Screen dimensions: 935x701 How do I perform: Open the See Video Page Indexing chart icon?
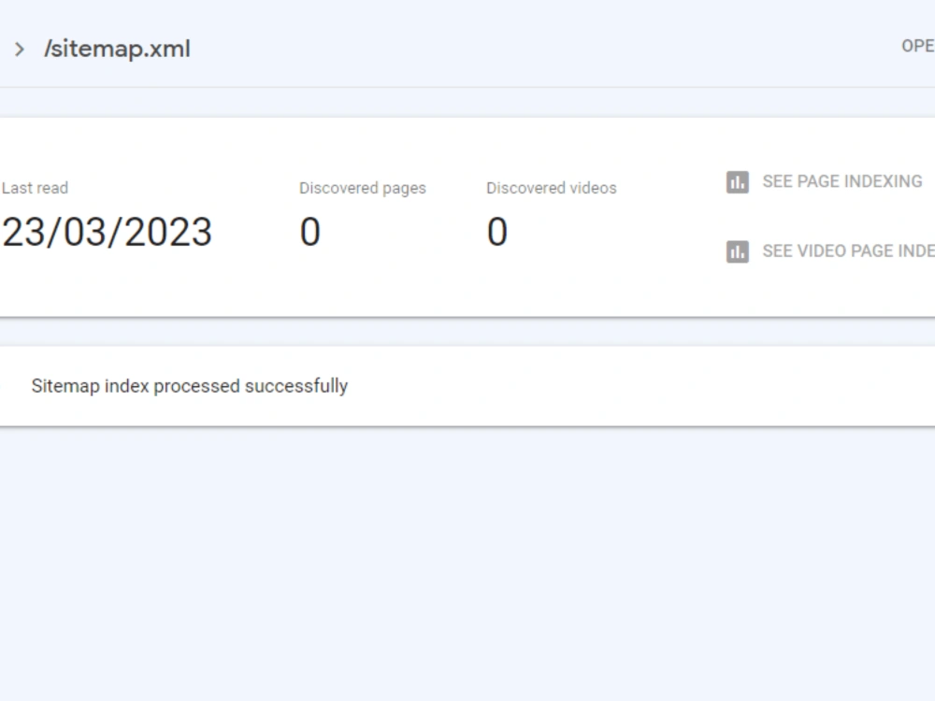(738, 250)
